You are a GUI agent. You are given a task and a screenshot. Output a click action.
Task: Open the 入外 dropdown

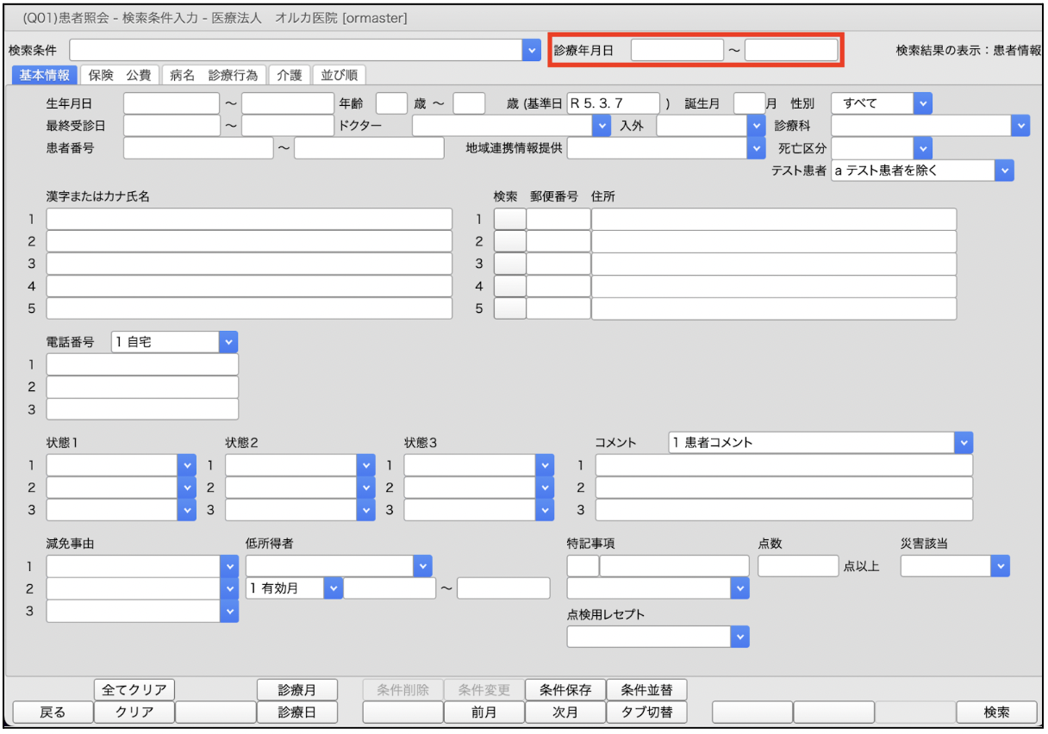click(757, 126)
